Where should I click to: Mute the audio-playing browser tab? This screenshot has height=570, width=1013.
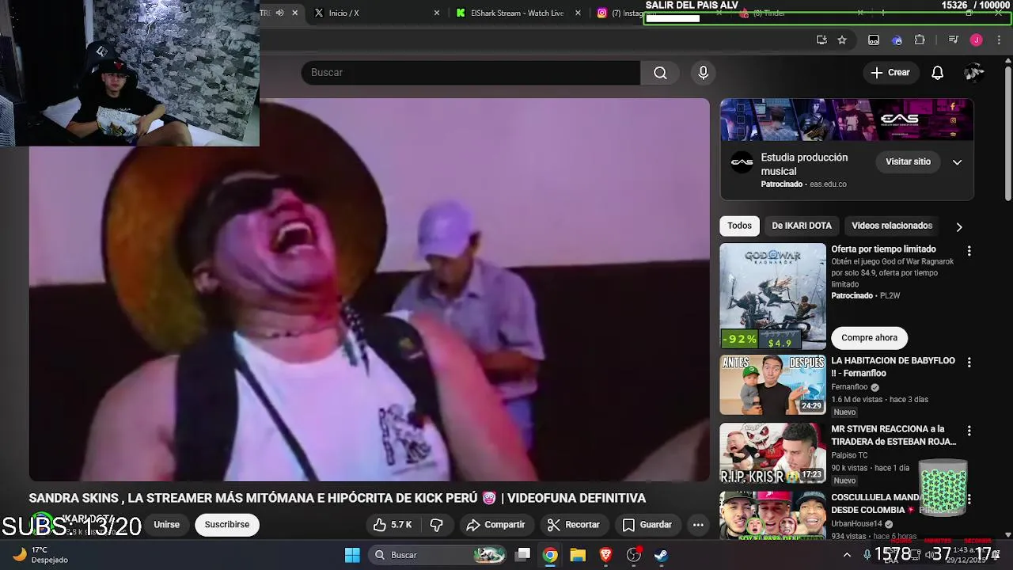tap(279, 13)
